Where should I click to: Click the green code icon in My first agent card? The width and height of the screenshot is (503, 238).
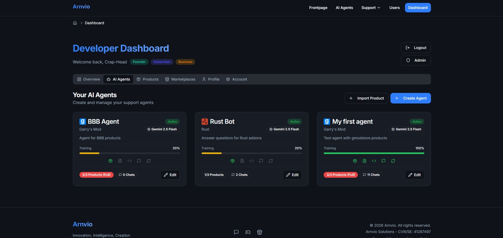pos(374,161)
